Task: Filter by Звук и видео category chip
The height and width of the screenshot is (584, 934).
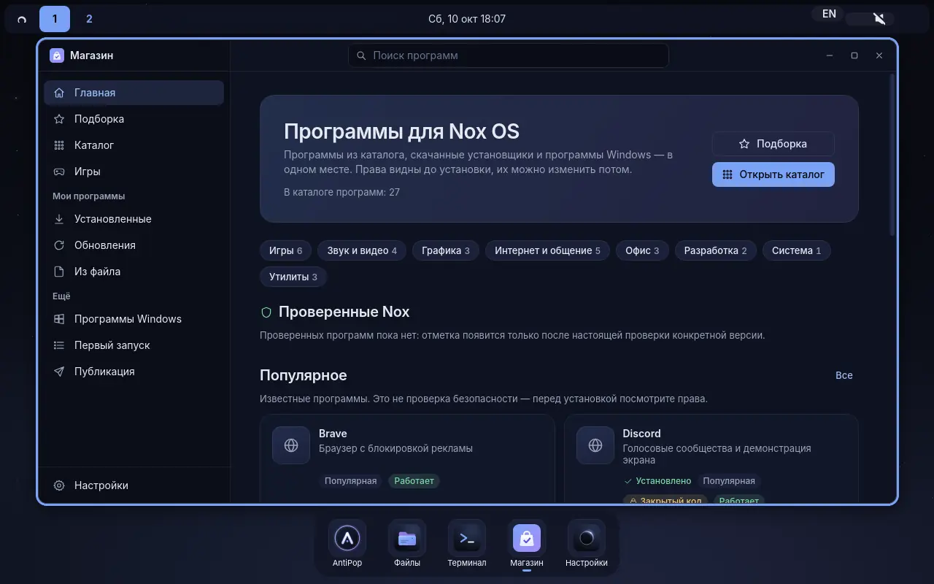Action: pos(362,250)
